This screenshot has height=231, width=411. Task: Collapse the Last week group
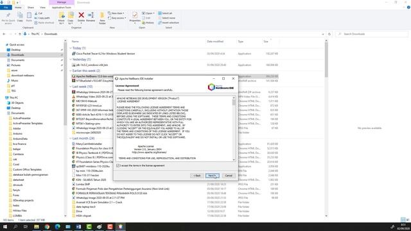71,87
